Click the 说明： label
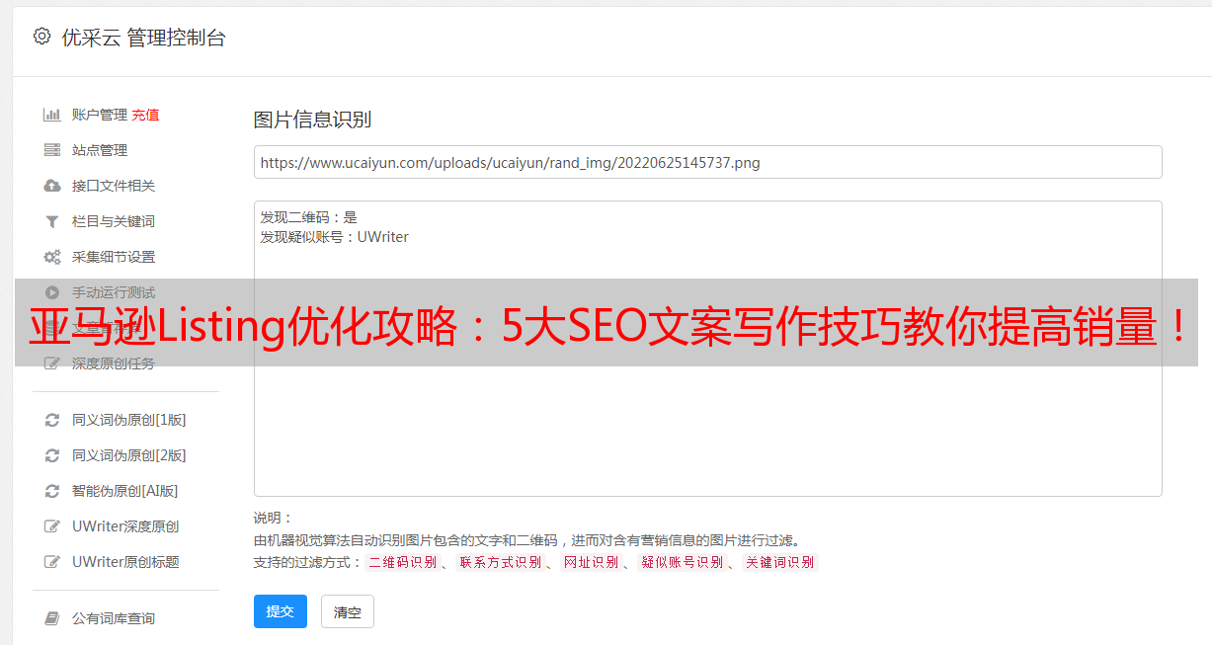Screen dimensions: 1212x645 pyautogui.click(x=273, y=518)
